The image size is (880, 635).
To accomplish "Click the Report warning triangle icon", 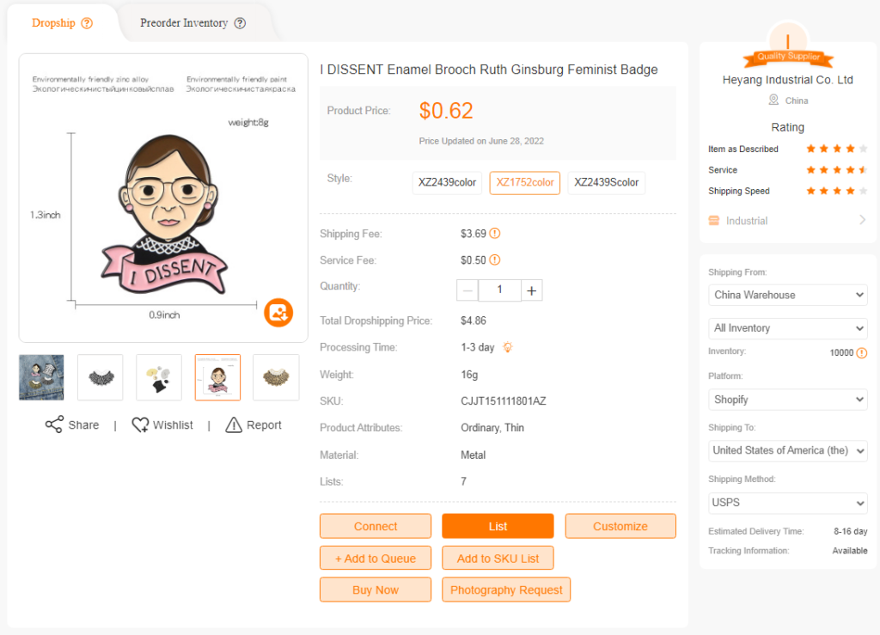I will (x=234, y=424).
